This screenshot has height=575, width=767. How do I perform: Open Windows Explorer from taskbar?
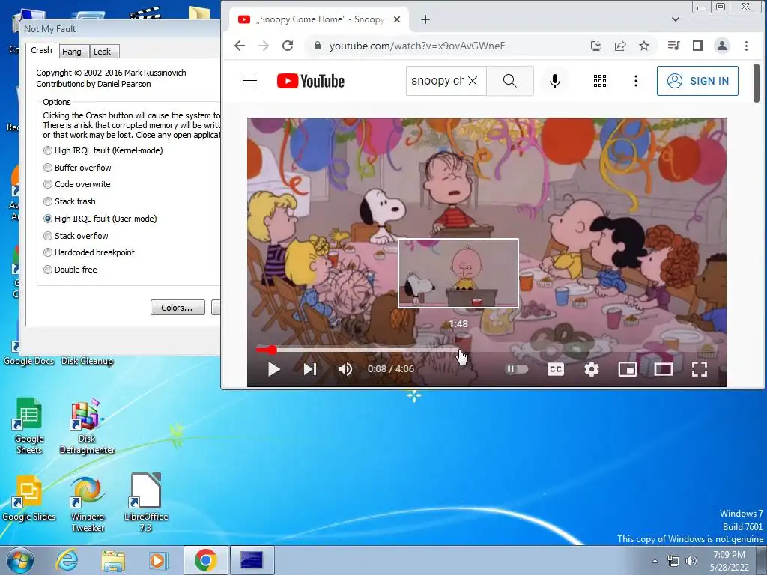(x=113, y=560)
